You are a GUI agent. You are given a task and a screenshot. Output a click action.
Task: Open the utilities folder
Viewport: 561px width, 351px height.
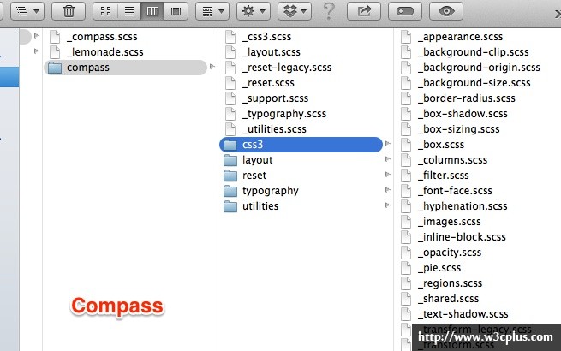260,205
